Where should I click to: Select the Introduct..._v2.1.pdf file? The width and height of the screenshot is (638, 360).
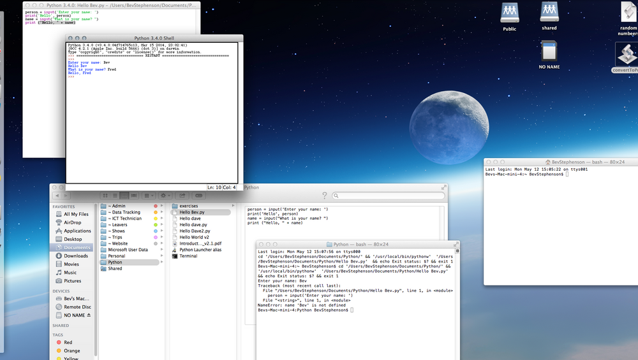pos(201,244)
